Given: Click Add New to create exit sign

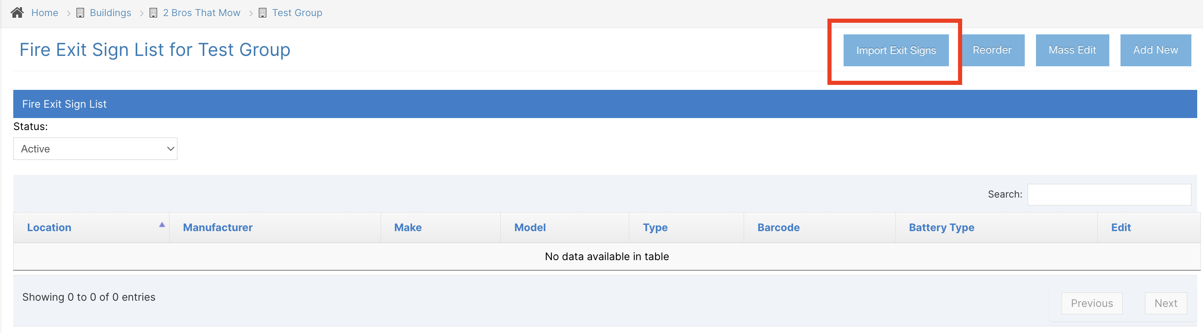Looking at the screenshot, I should coord(1155,50).
